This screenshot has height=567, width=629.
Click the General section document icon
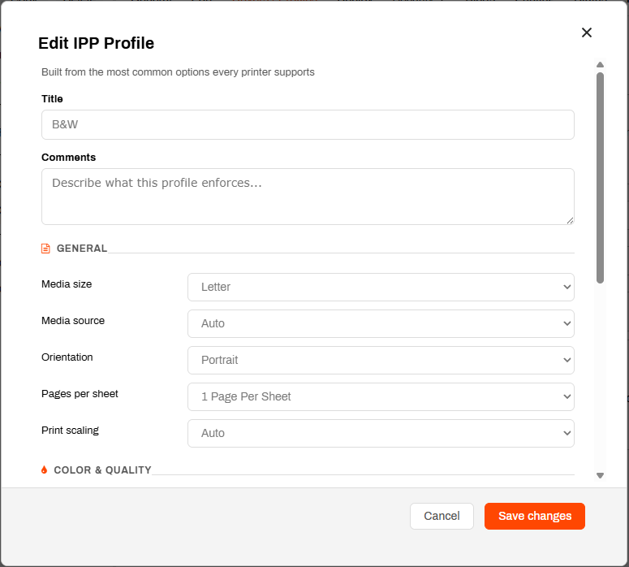pyautogui.click(x=45, y=249)
